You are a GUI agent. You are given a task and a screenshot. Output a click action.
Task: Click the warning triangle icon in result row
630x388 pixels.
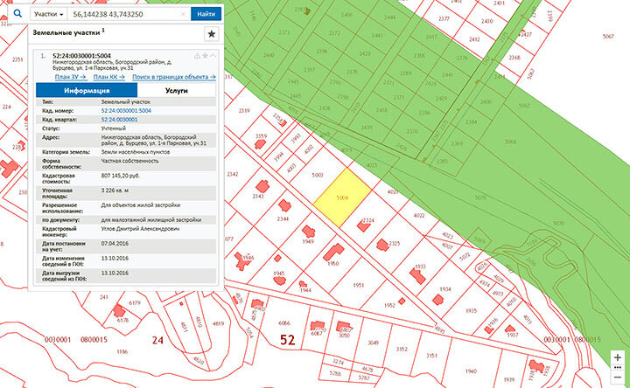[x=197, y=56]
